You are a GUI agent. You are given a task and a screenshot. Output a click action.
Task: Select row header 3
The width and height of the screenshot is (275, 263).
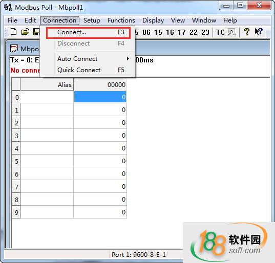(x=16, y=136)
